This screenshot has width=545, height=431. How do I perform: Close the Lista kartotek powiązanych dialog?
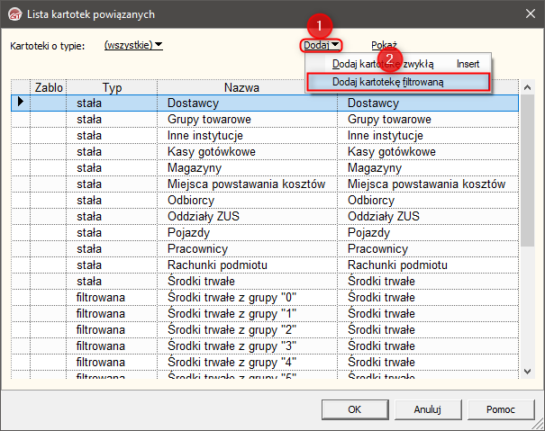pyautogui.click(x=531, y=13)
